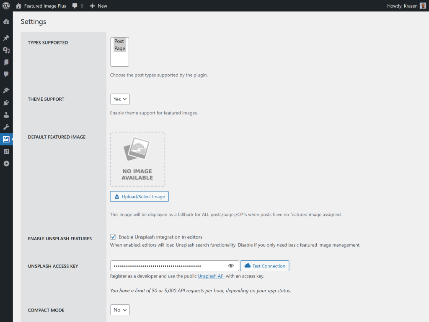Enable Unsplash integration in editors
The height and width of the screenshot is (322, 429).
[113, 236]
